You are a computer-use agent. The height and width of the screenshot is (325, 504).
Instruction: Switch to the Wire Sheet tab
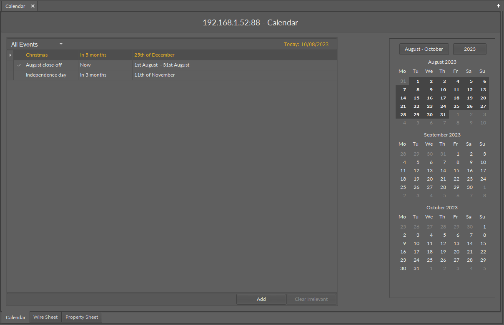(x=45, y=317)
